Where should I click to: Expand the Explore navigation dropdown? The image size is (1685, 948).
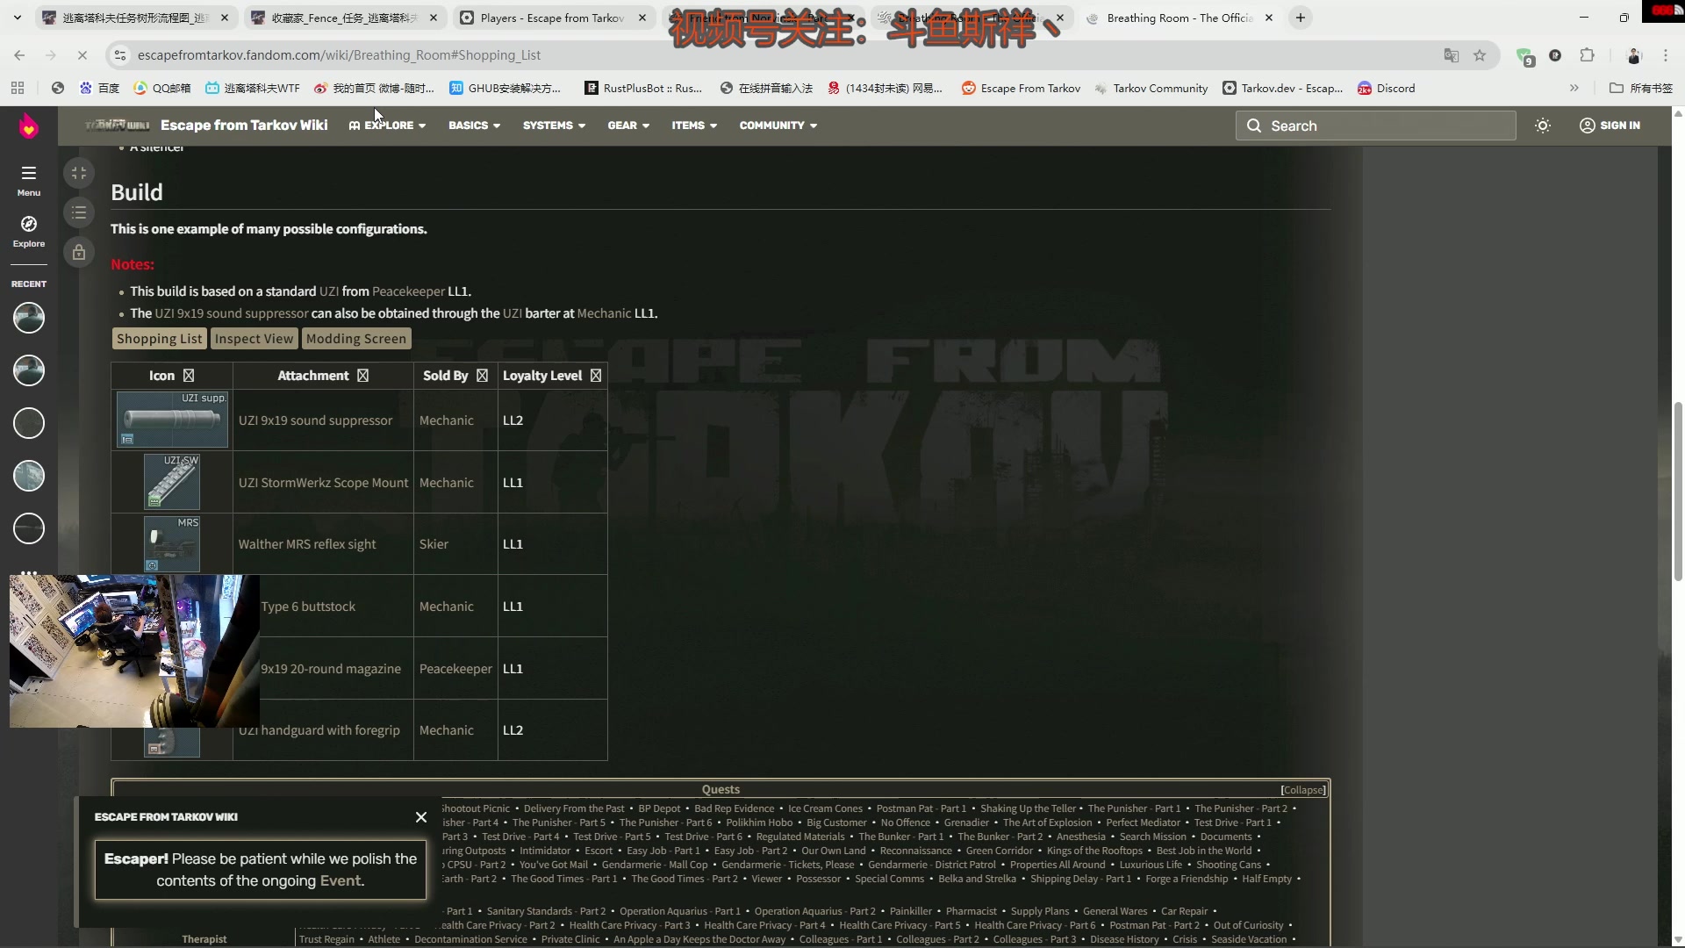pyautogui.click(x=387, y=126)
